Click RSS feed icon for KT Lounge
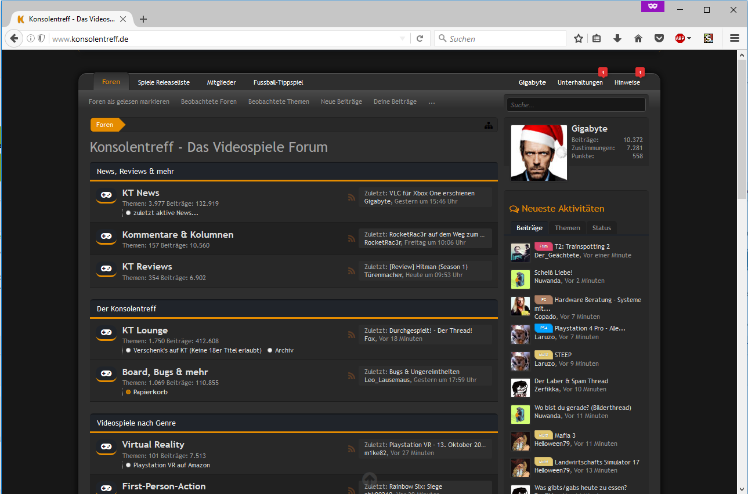The image size is (748, 494). coord(351,335)
